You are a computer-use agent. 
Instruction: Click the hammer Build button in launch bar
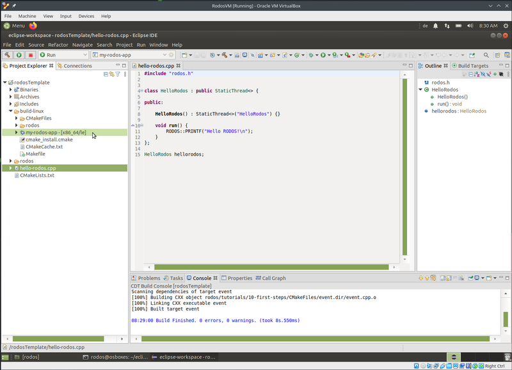tap(7, 55)
